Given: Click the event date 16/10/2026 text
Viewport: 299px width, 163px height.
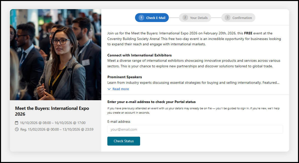Looking at the screenshot, I should [53, 123].
